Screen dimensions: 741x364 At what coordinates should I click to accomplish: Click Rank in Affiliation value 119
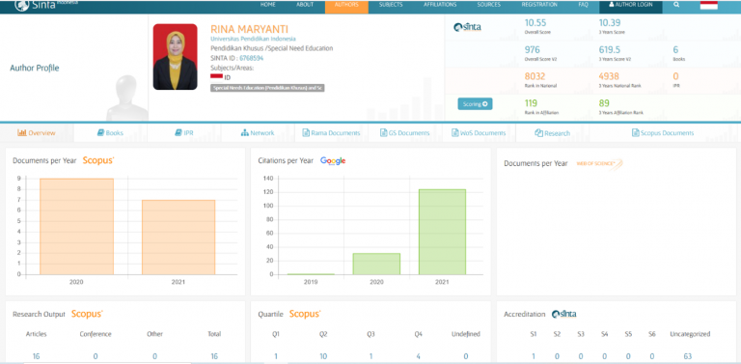[x=532, y=103]
